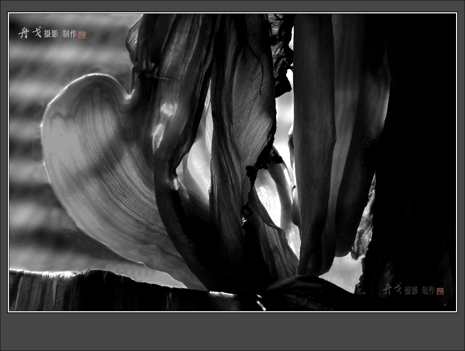Click the 制作 text in top-left watermark

[70, 34]
